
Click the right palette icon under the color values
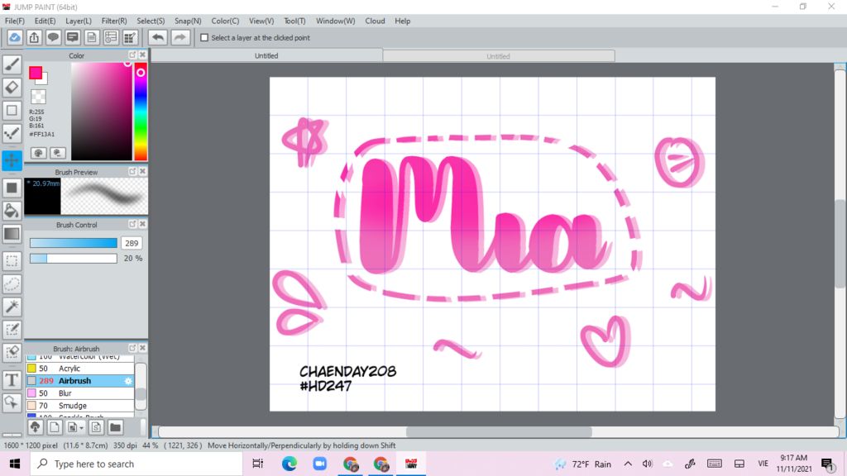58,153
